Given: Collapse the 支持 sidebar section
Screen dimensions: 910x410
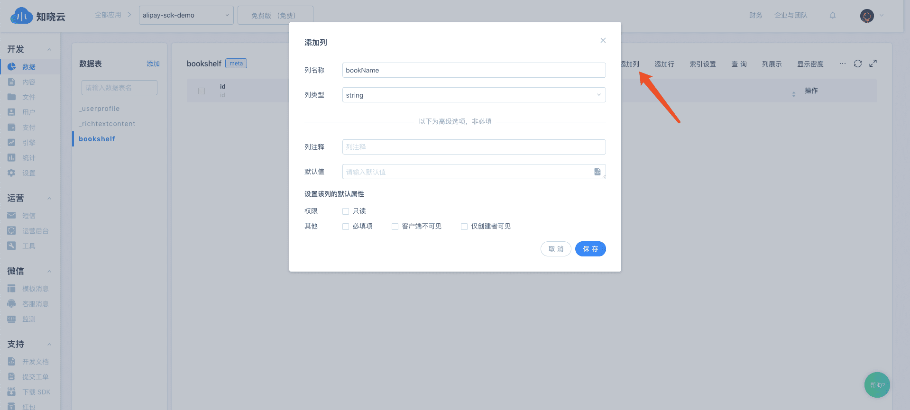Looking at the screenshot, I should [x=49, y=345].
